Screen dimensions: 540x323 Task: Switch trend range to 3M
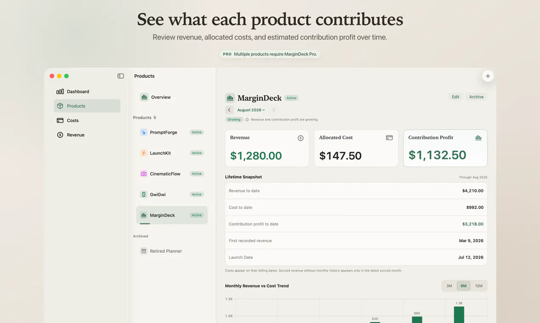[x=449, y=286]
